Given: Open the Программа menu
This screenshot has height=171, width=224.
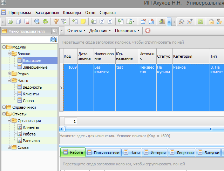Looking at the screenshot, I should coord(20,13).
